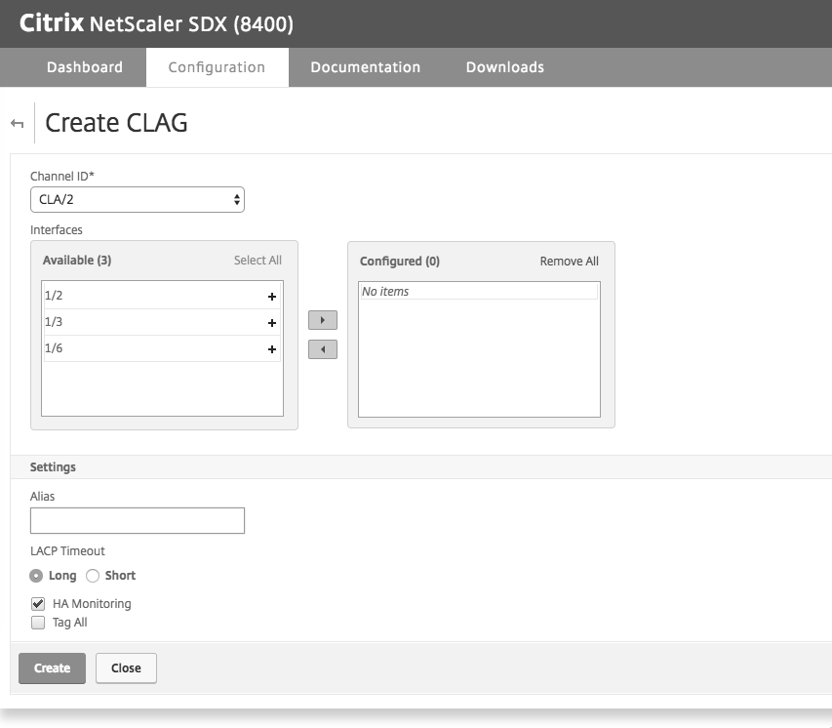832x728 pixels.
Task: Select the Short LACP timeout option
Action: [93, 576]
